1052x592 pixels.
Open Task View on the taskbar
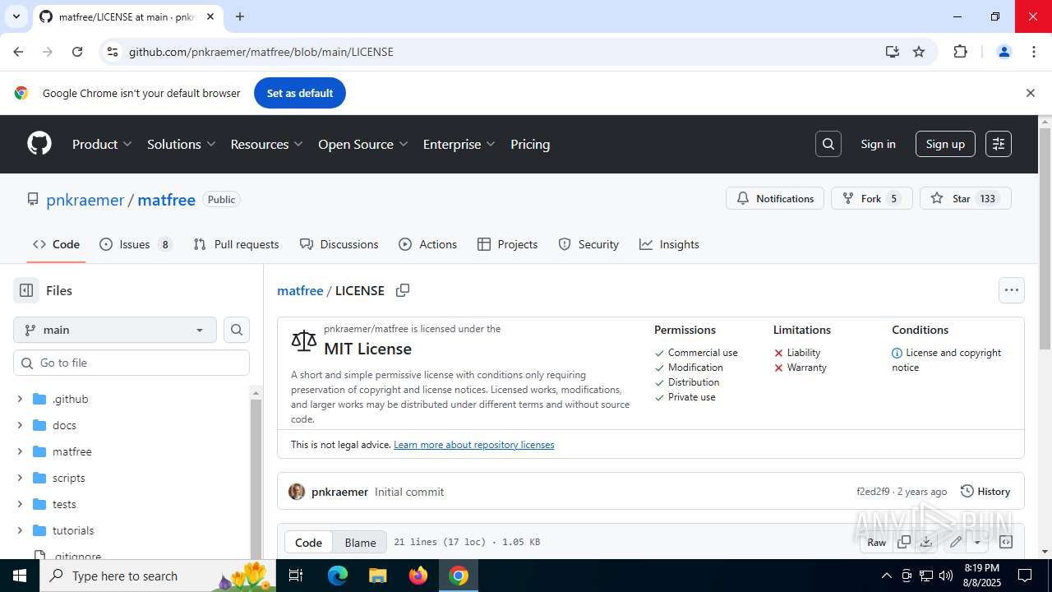tap(297, 576)
